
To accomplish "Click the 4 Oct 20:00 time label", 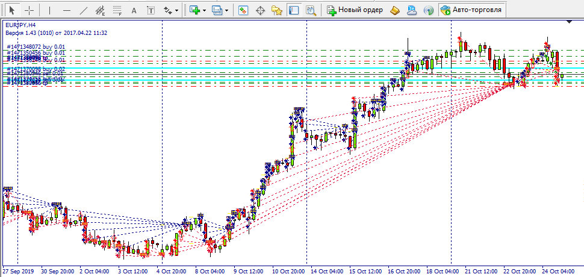I will point(172,271).
